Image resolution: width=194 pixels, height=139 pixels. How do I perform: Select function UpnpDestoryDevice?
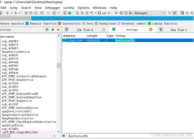[x=16, y=52]
